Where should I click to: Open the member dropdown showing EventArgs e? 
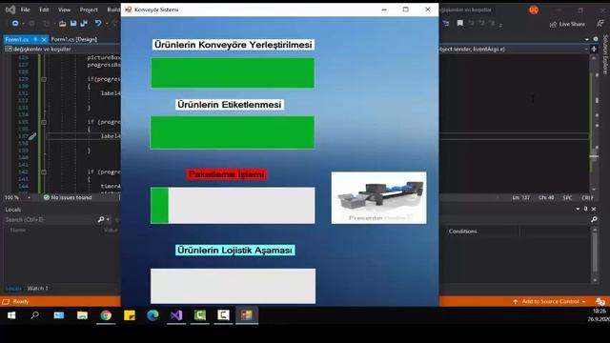513,49
